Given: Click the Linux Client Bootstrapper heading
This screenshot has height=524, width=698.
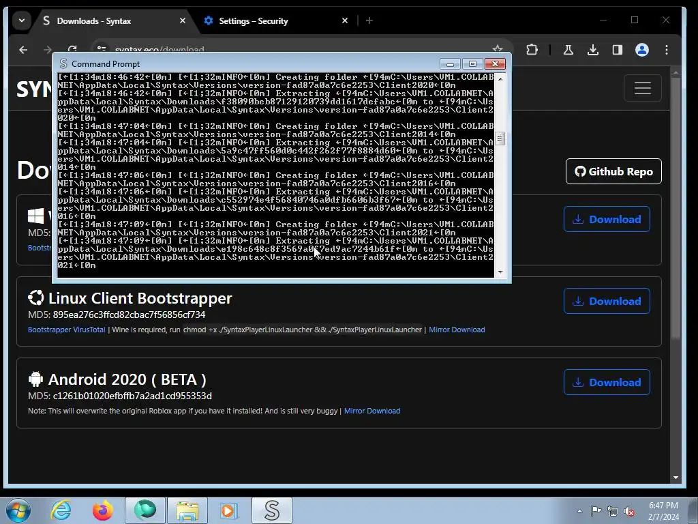Looking at the screenshot, I should click(x=140, y=298).
